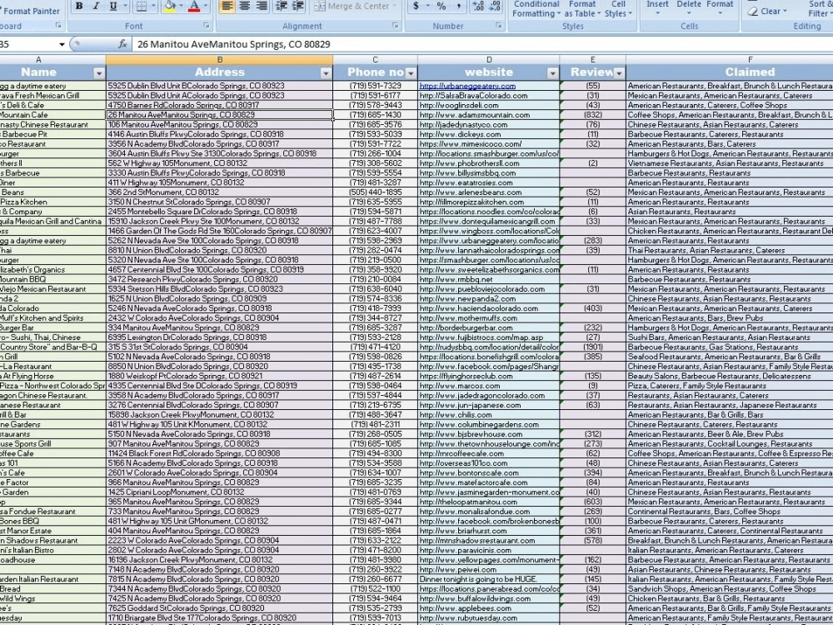Align text left in the cell

227,7
